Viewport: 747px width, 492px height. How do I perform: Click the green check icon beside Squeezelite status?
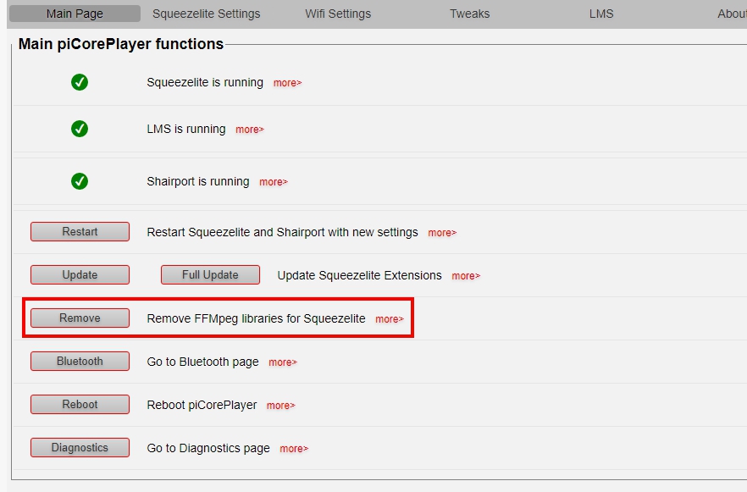(80, 82)
